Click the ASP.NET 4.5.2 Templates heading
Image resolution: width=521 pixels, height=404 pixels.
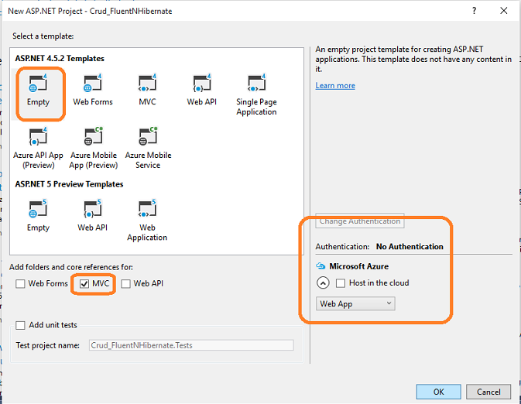pyautogui.click(x=60, y=59)
